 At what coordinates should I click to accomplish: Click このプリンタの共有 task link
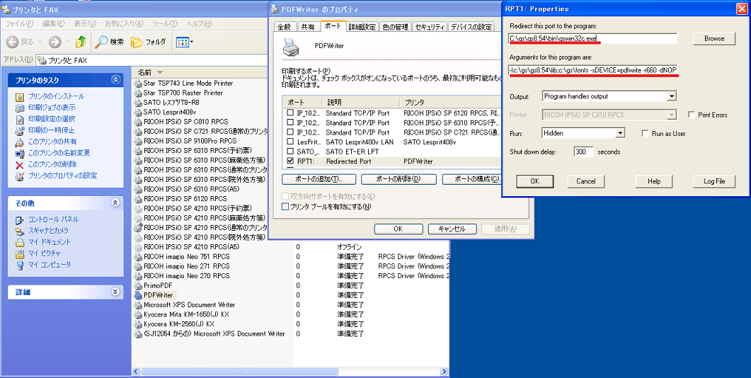pos(52,142)
